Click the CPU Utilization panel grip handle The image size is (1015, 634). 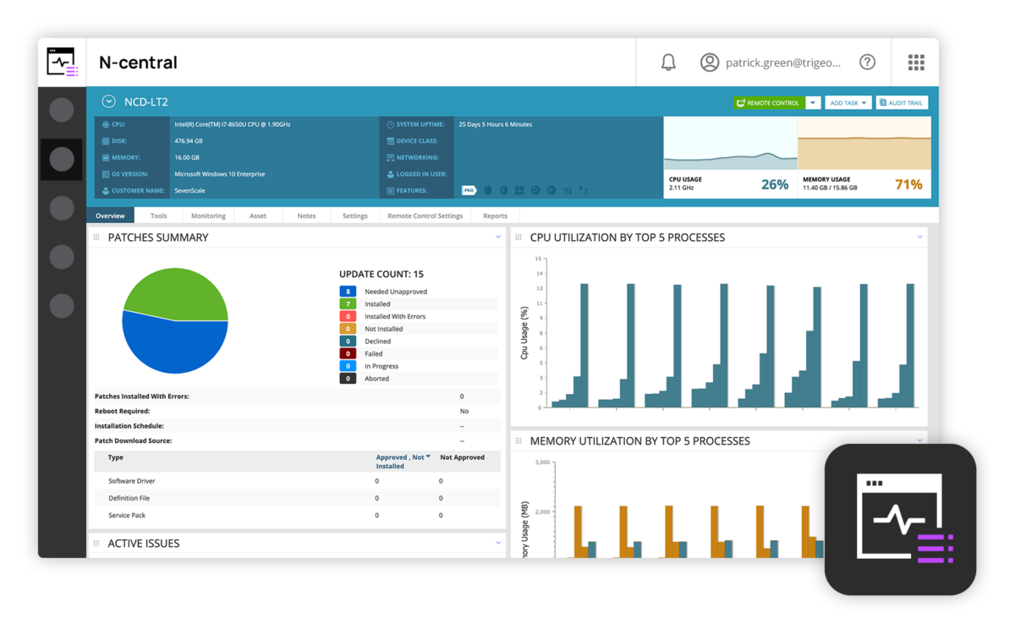pyautogui.click(x=518, y=238)
